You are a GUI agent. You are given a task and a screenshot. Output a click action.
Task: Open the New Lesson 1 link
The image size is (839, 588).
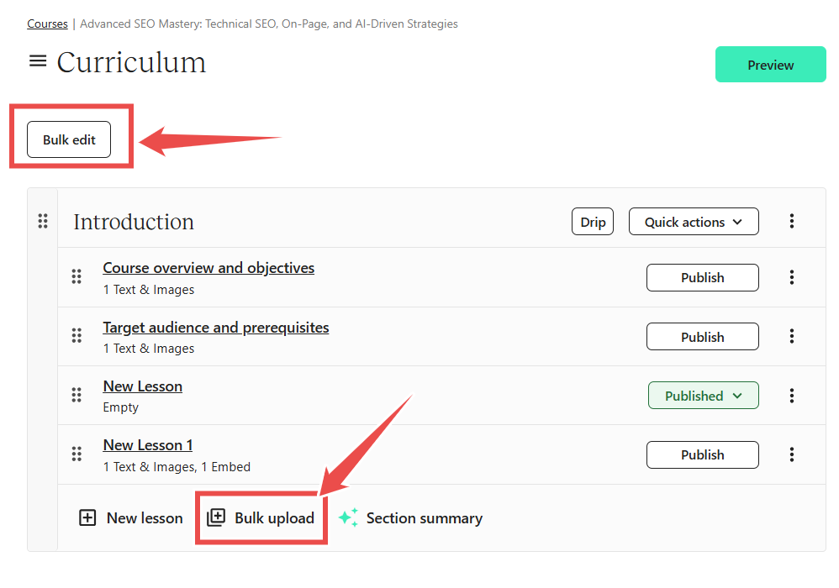point(148,445)
